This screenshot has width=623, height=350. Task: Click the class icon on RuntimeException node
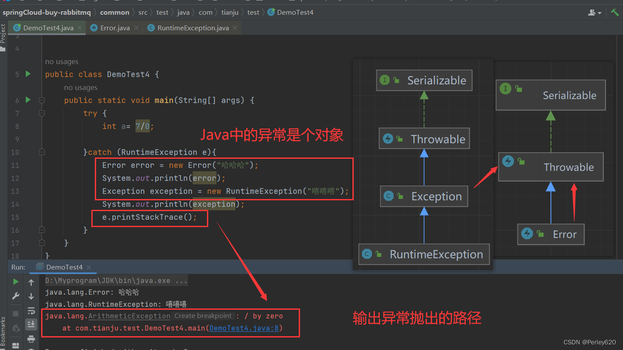point(367,254)
